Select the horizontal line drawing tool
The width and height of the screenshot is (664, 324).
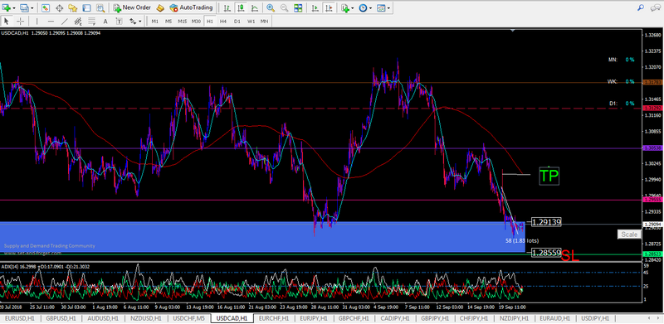pyautogui.click(x=51, y=22)
